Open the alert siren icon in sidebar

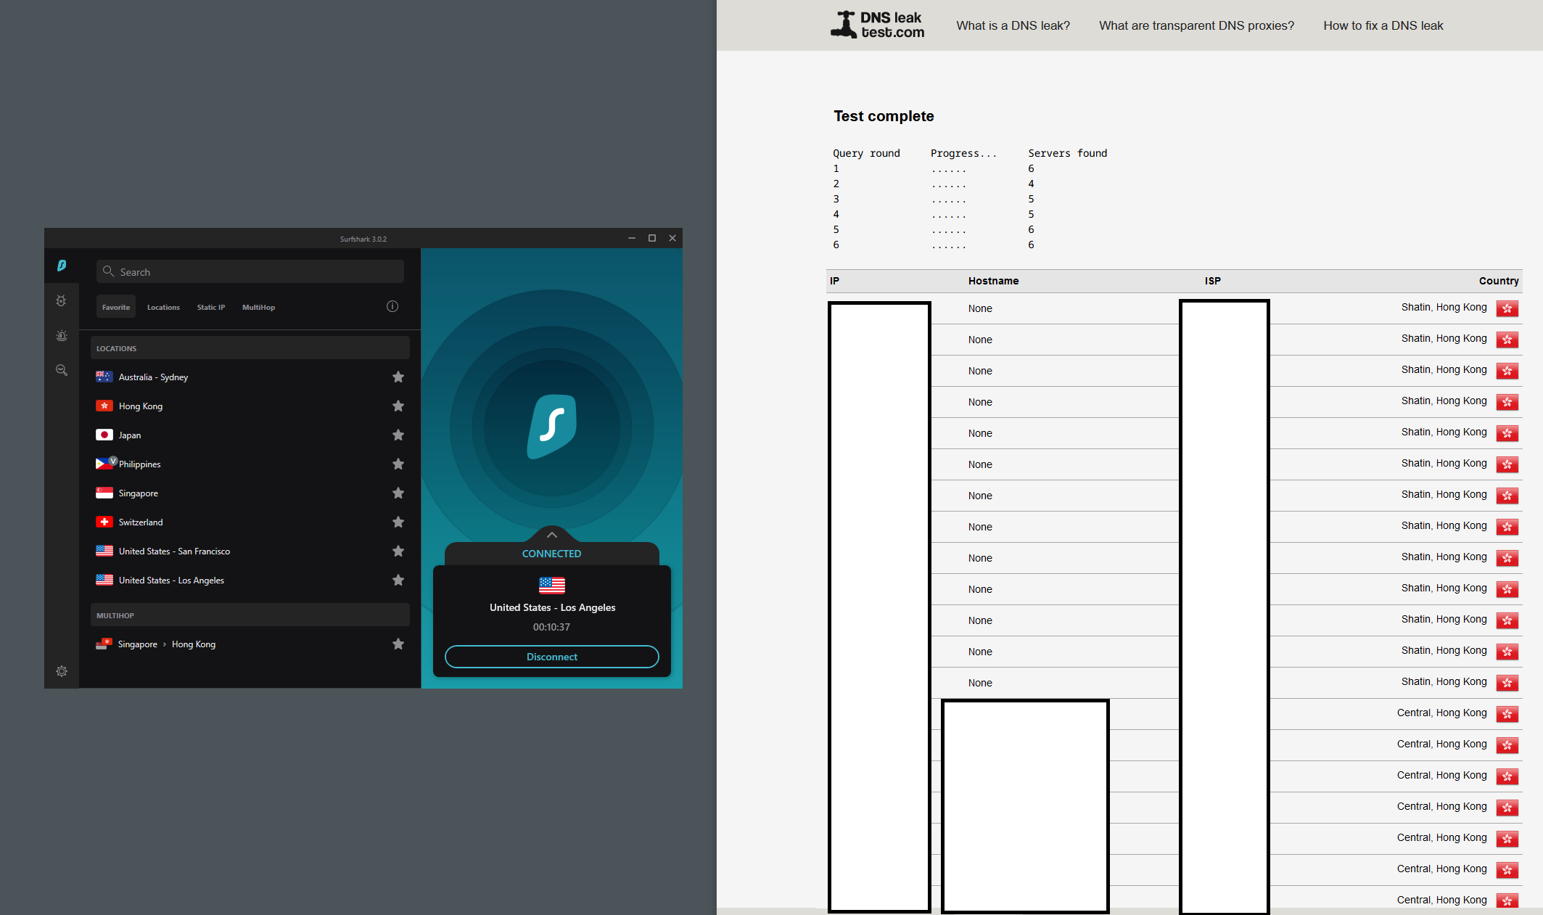click(62, 335)
